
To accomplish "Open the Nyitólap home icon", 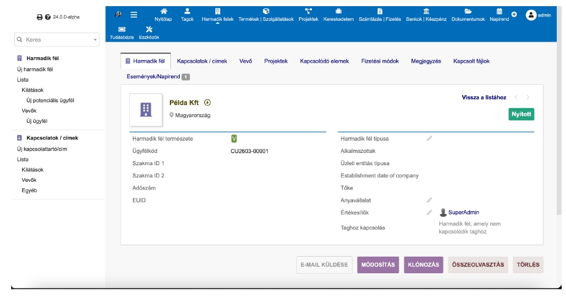I will click(163, 11).
